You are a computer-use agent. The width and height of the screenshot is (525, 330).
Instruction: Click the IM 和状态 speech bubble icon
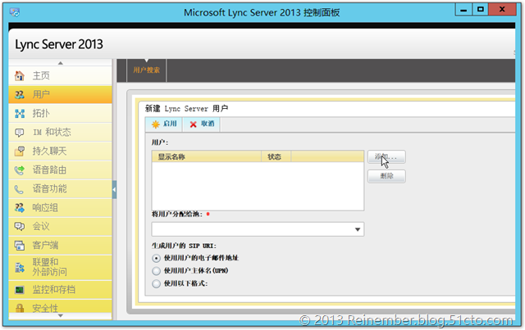[x=19, y=133]
